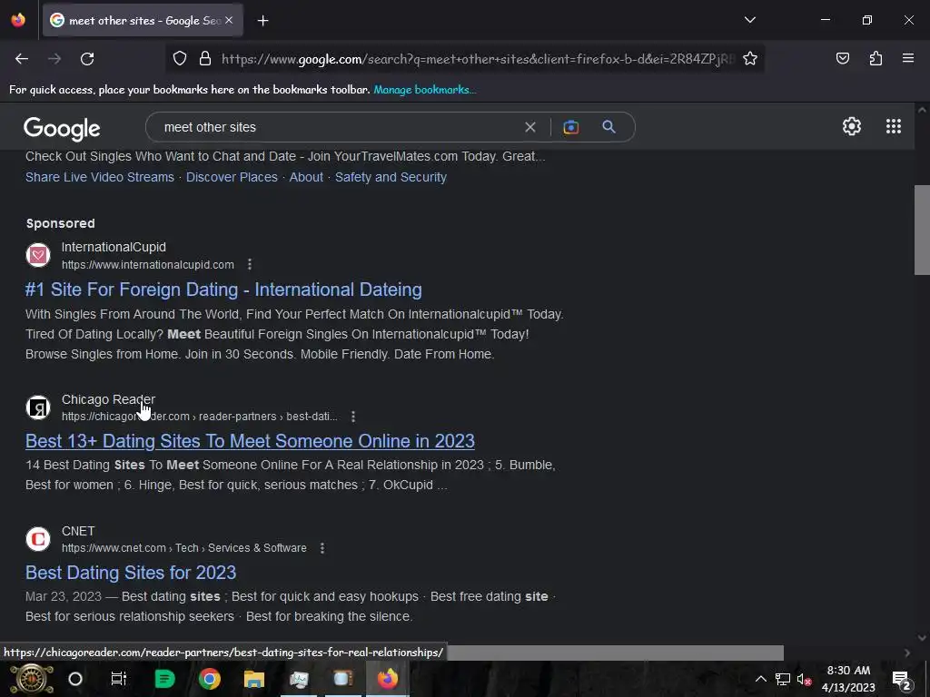
Task: Open Google quick settings gear
Action: (x=852, y=126)
